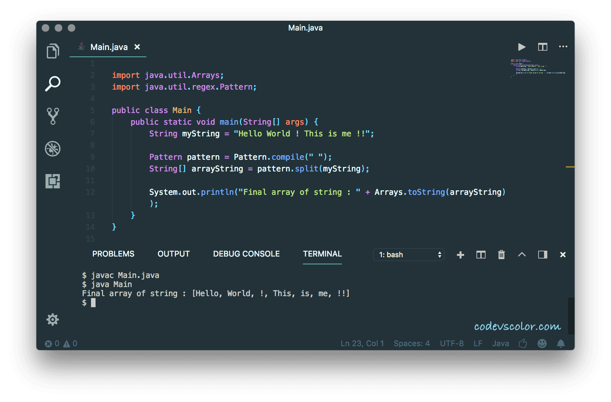Switch to the DEBUG CONSOLE tab

(x=246, y=254)
